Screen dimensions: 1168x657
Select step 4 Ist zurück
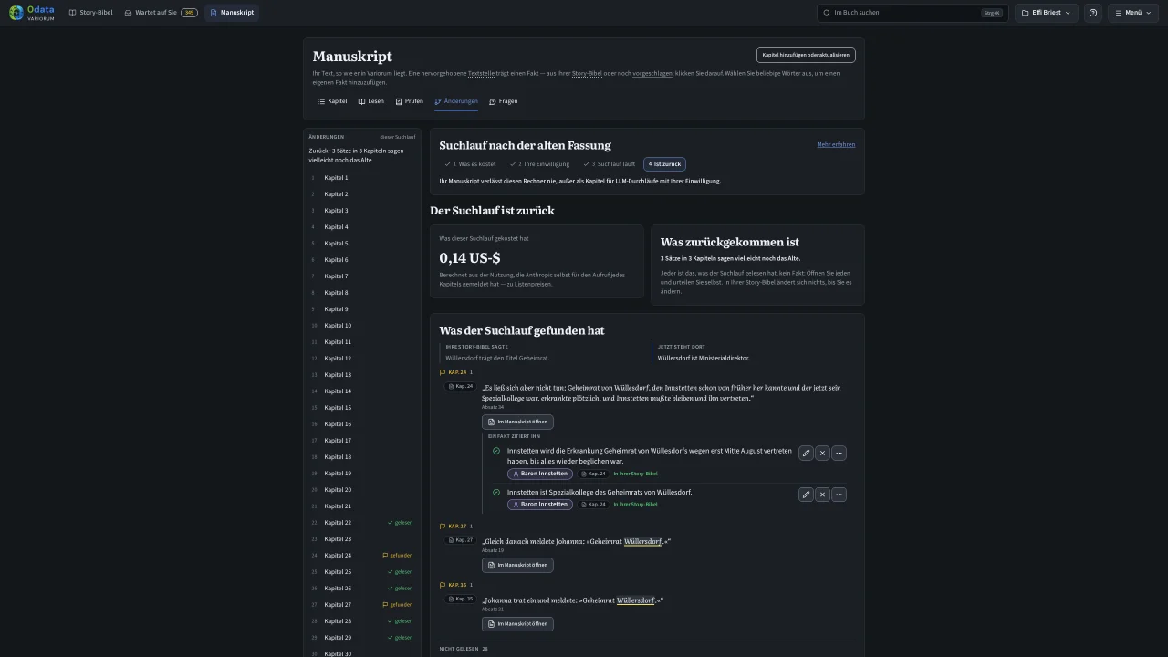point(664,164)
